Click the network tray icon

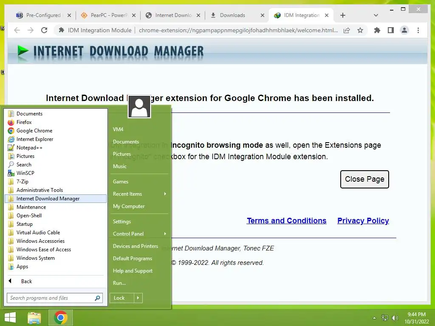click(385, 318)
